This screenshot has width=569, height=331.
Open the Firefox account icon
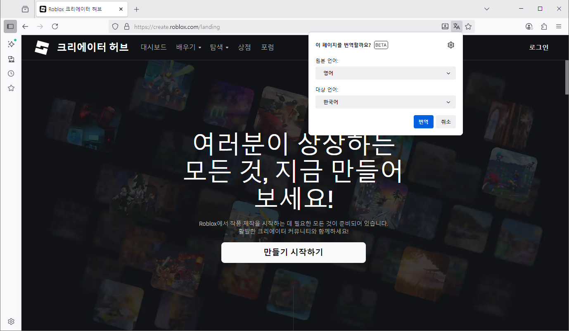click(529, 26)
